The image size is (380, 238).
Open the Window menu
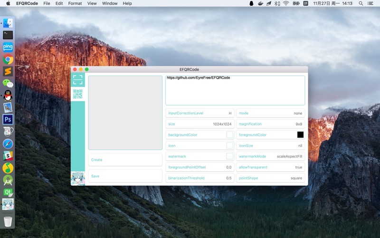(x=110, y=3)
